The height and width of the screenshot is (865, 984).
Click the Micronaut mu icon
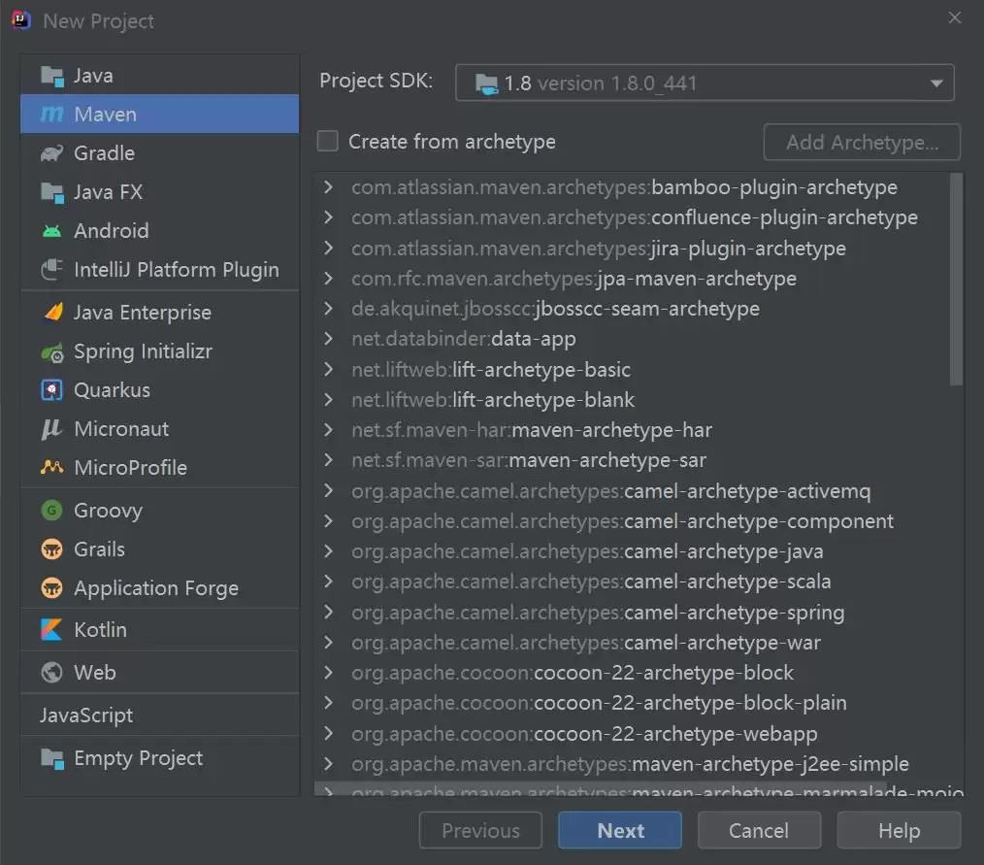click(50, 429)
